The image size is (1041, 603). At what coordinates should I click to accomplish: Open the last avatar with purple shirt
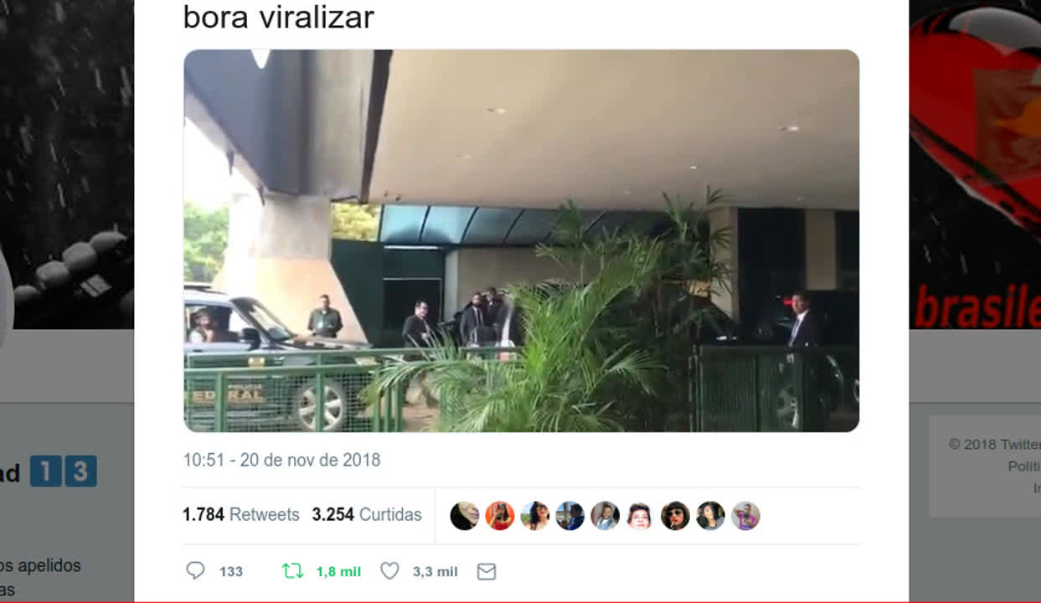point(745,516)
